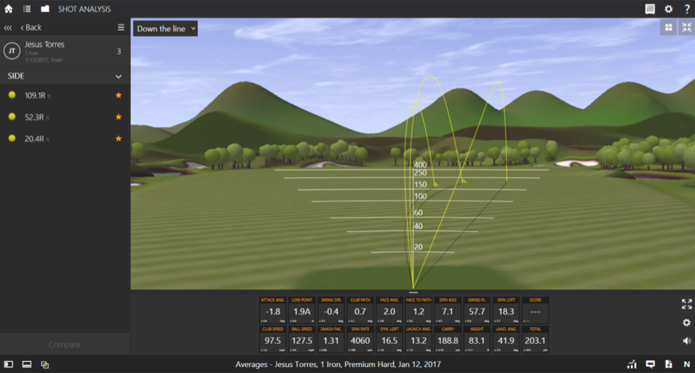
Task: Grab the dotted handle above the data tiles
Action: 413,292
